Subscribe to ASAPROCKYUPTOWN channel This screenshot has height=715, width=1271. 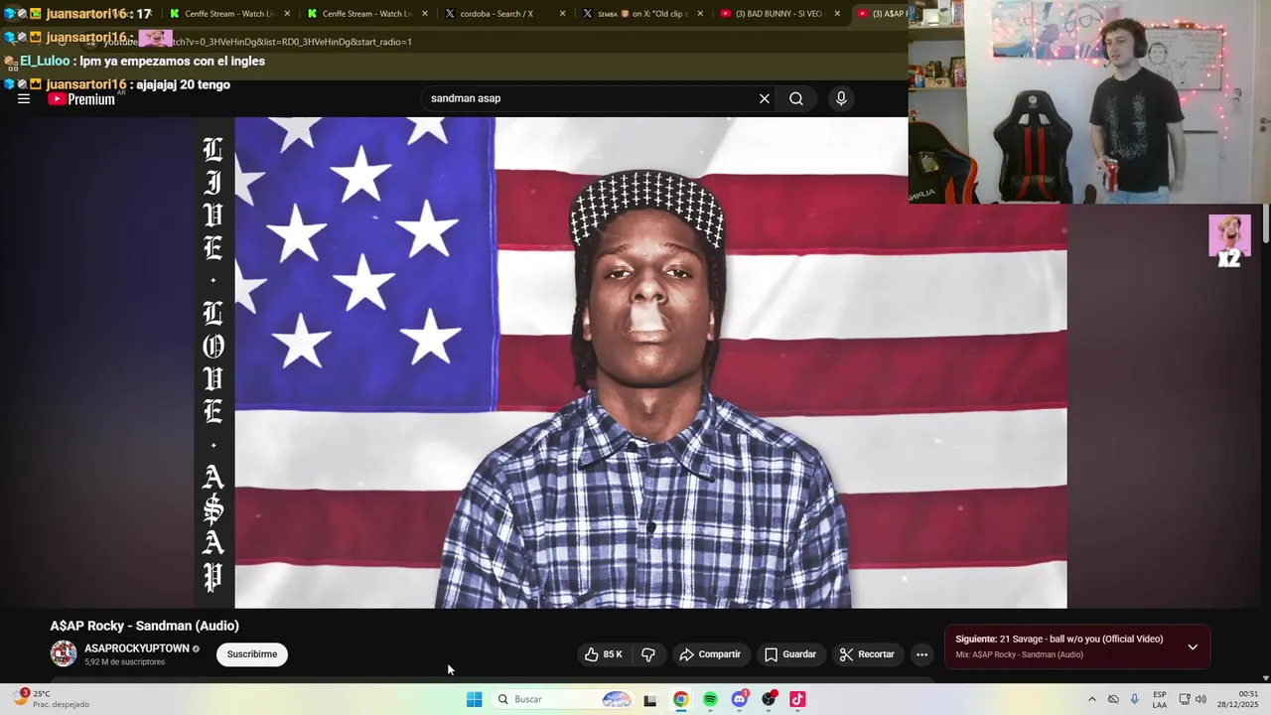(x=252, y=654)
